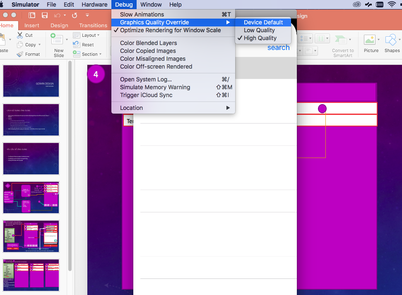The width and height of the screenshot is (402, 295).
Task: Click the Copy button
Action: tap(26, 45)
